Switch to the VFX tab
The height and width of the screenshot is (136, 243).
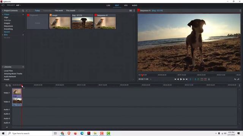click(x=126, y=5)
